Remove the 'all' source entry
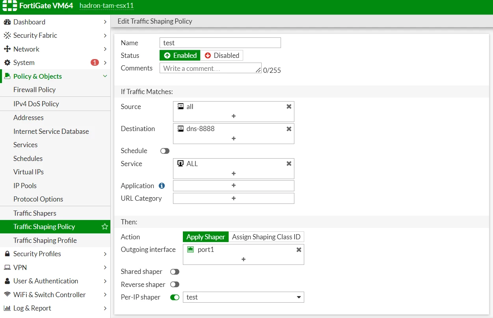493x318 pixels. click(x=289, y=107)
